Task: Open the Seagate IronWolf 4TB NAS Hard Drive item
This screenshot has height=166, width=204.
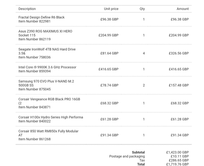Action: pos(47,49)
